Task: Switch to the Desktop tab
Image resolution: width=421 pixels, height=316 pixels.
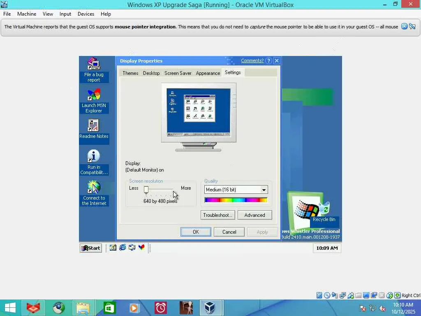Action: pos(151,73)
